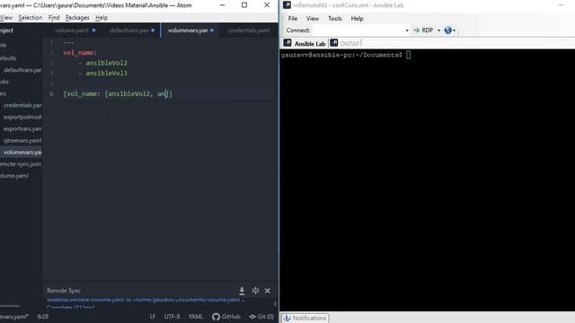The height and width of the screenshot is (323, 575).
Task: Switch to ONTAP connection tab
Action: (x=345, y=44)
